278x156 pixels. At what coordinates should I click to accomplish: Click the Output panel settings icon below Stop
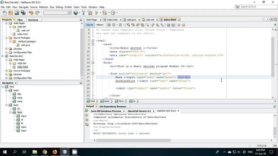(87, 124)
